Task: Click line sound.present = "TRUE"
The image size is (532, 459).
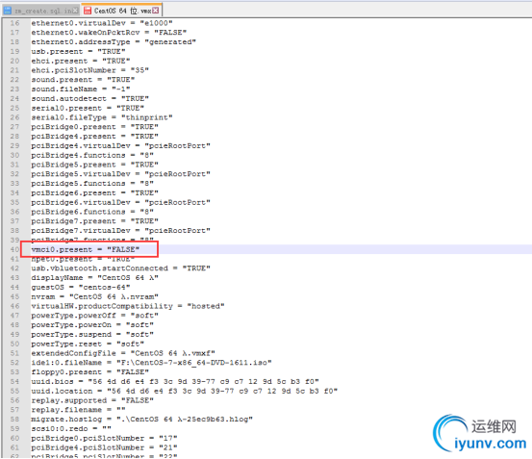Action: (x=83, y=80)
